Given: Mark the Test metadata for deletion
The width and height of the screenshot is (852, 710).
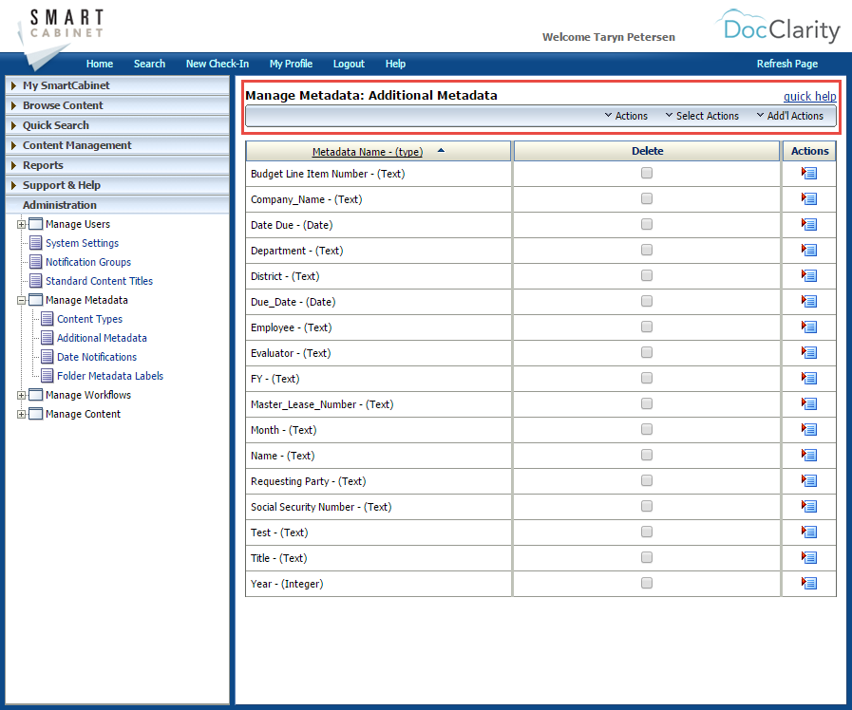Looking at the screenshot, I should pos(647,532).
